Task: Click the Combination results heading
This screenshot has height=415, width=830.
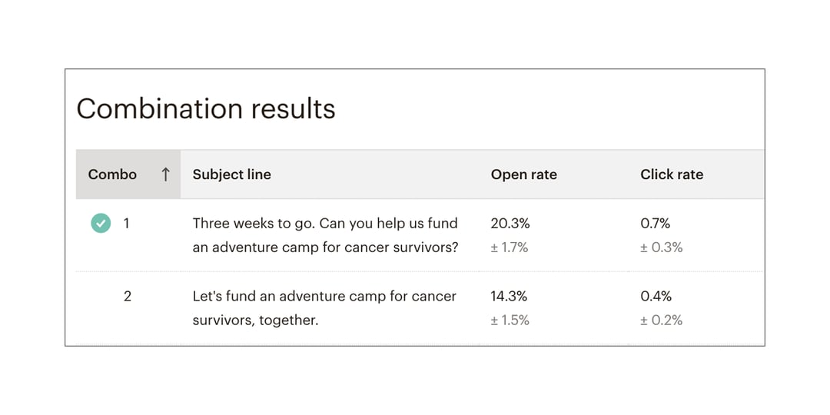Action: (x=206, y=108)
